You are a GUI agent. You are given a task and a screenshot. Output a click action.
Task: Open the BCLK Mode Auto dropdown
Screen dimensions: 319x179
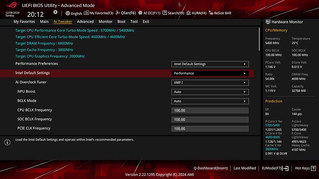click(x=210, y=101)
